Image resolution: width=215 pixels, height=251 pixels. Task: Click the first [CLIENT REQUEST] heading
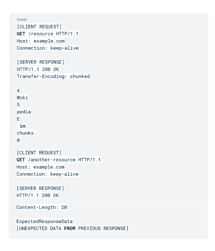point(39,27)
